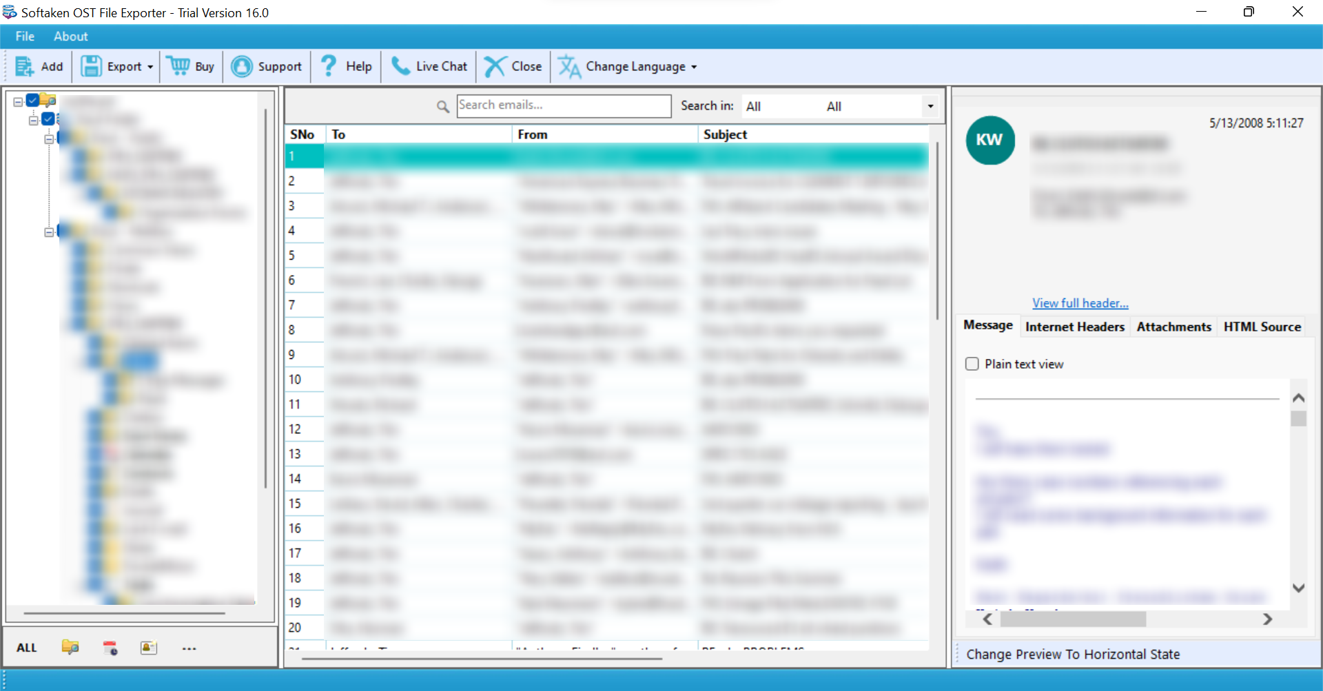Click the preview horizontal scrollbar thumb
The image size is (1323, 691).
pos(1073,619)
